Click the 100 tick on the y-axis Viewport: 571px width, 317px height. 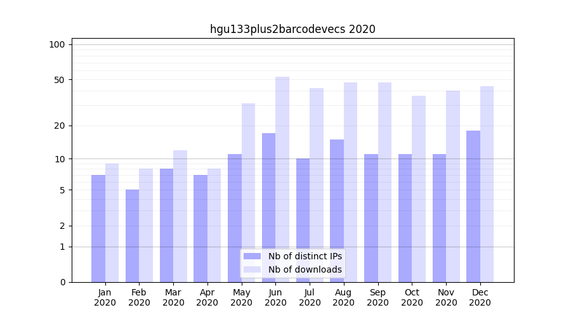coord(57,44)
